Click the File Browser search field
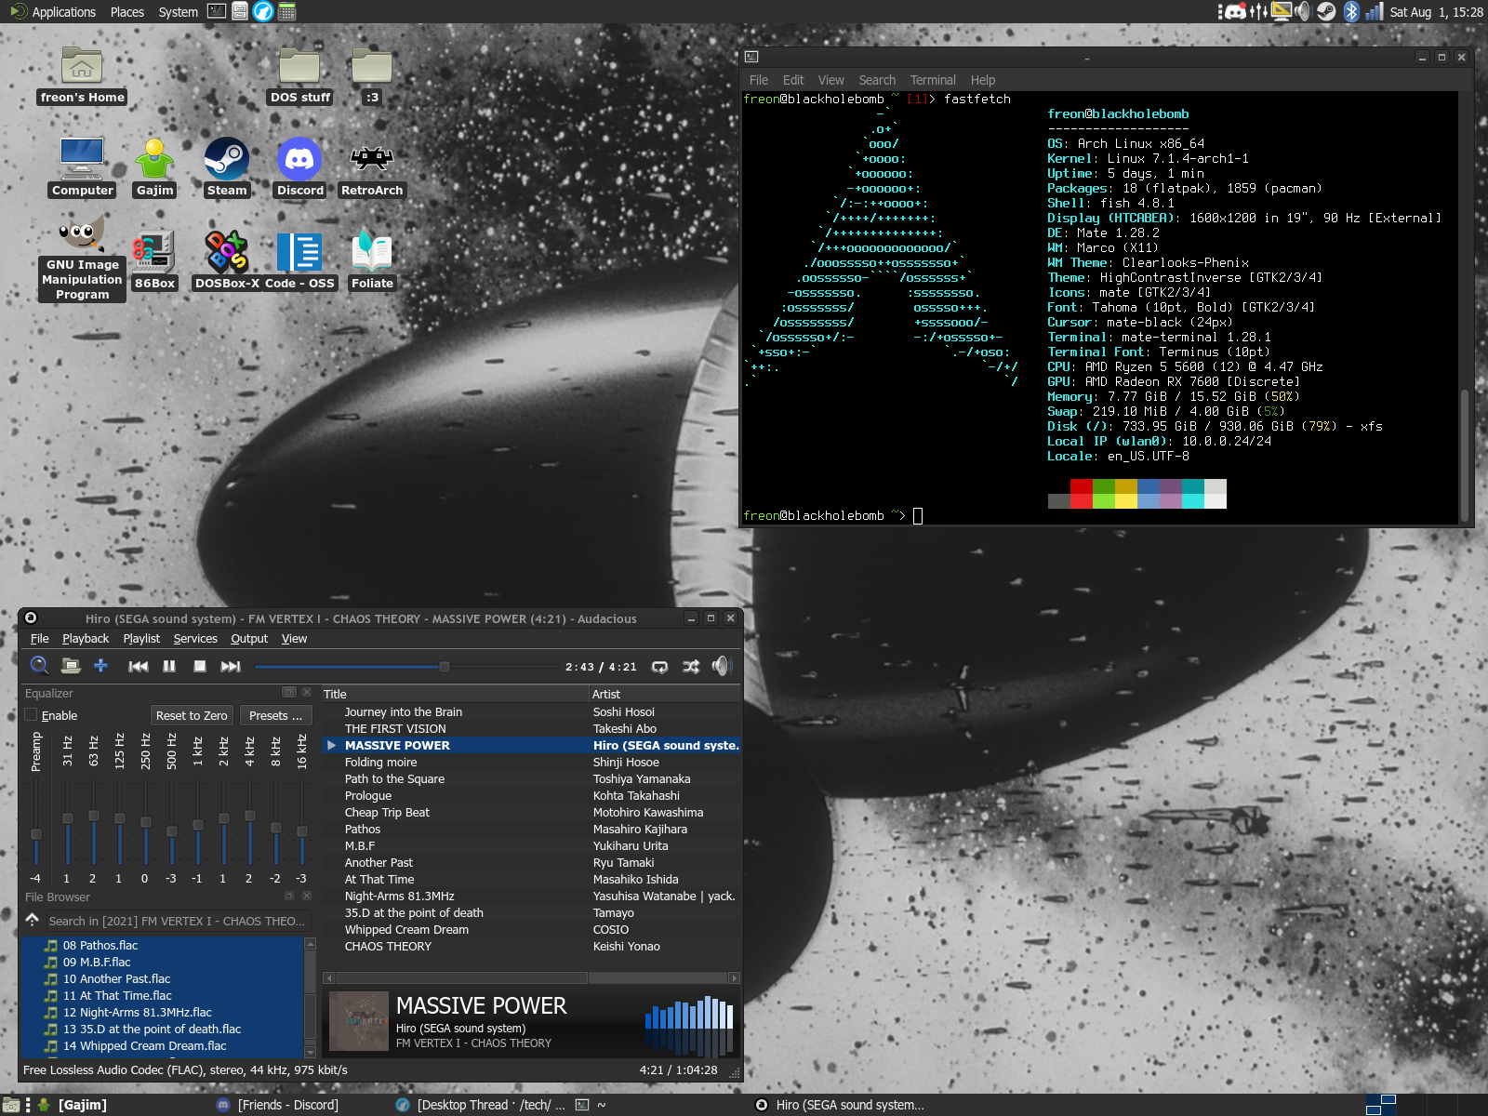The image size is (1488, 1116). 177,921
